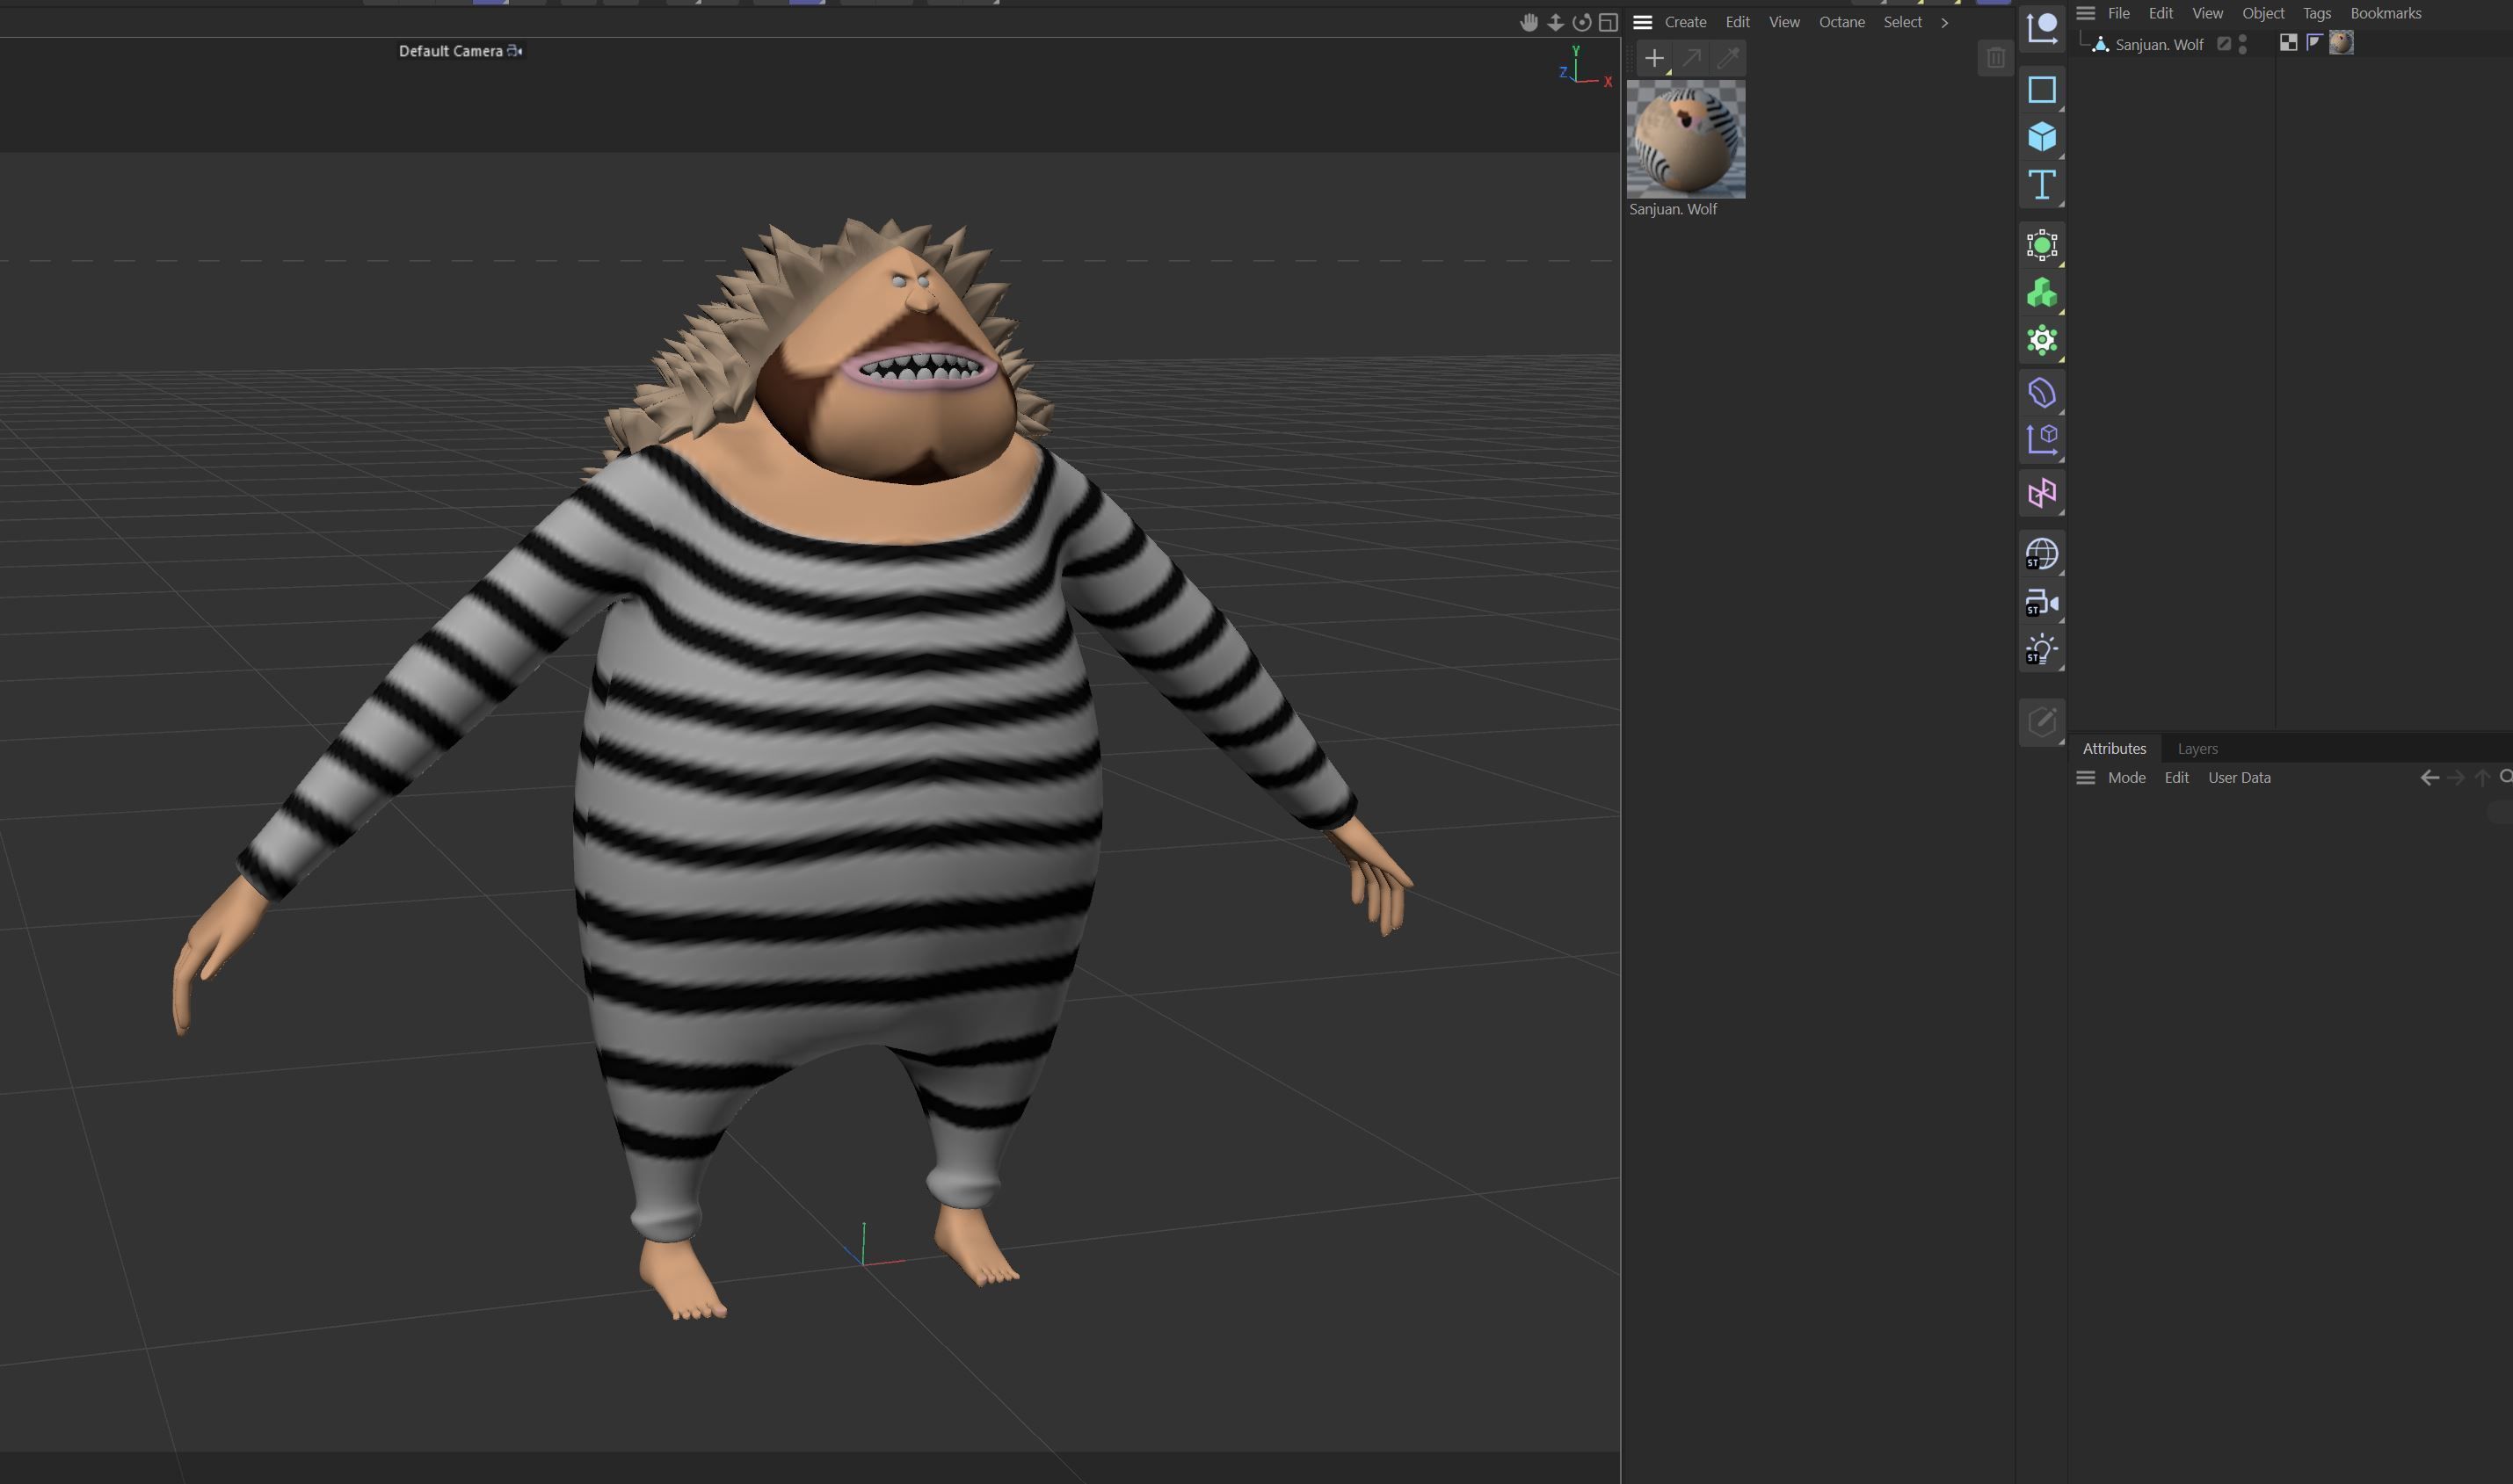Add a standard Sky environment object
The height and width of the screenshot is (1484, 2513).
(x=2041, y=554)
